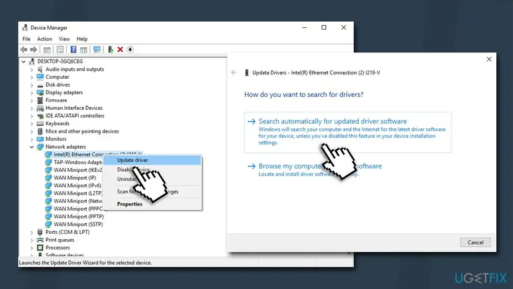
Task: Select WAN Miniport (IP) adapter
Action: point(75,178)
